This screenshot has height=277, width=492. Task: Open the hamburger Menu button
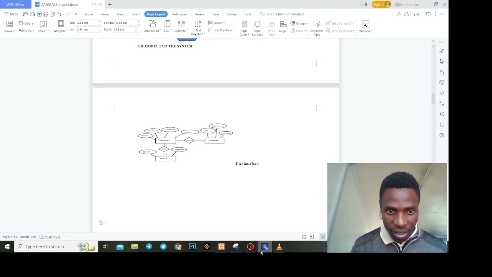coord(11,14)
